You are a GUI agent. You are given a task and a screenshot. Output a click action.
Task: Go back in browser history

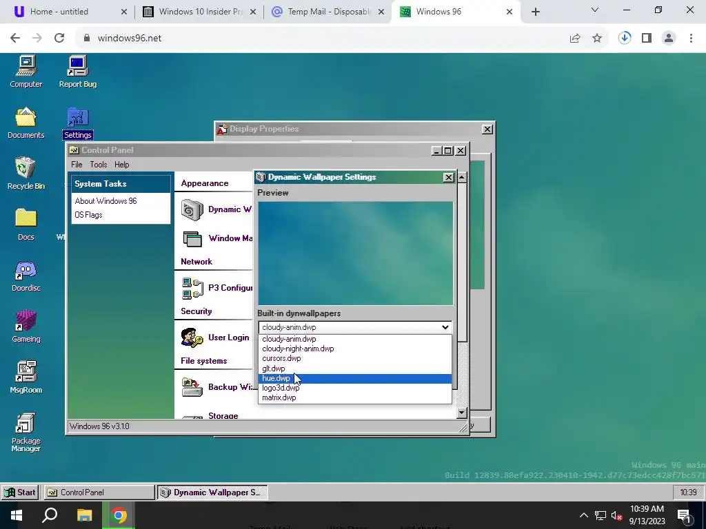click(15, 39)
